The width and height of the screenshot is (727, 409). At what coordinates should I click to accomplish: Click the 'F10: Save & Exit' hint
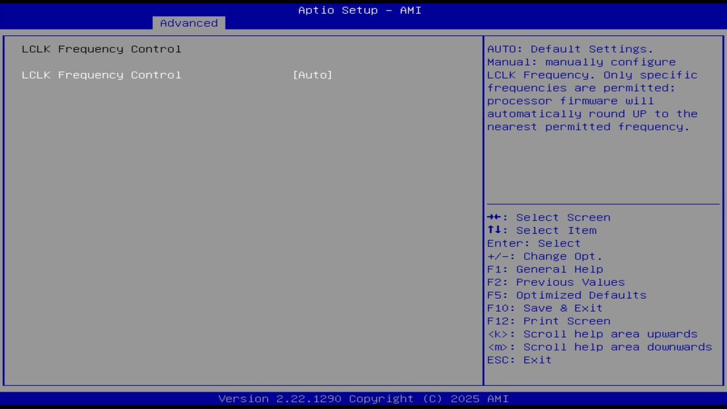click(545, 308)
